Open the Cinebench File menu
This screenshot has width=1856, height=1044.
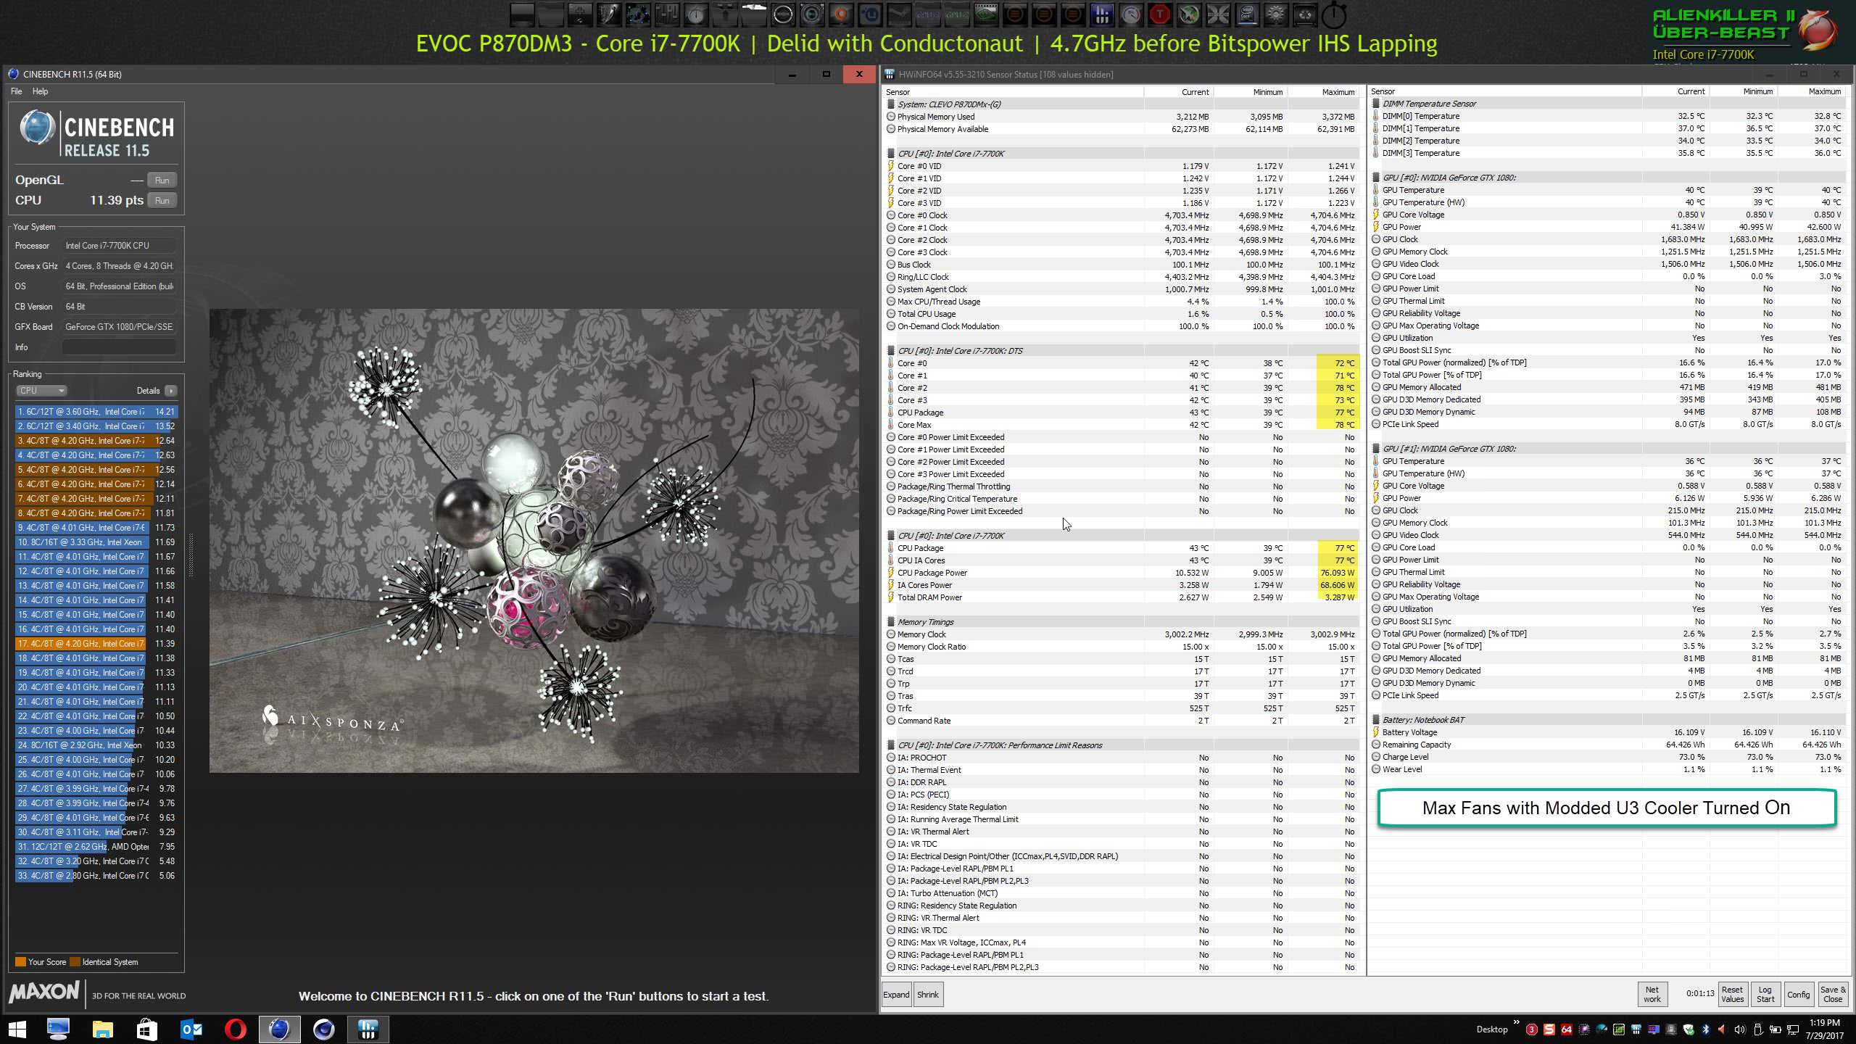coord(16,91)
